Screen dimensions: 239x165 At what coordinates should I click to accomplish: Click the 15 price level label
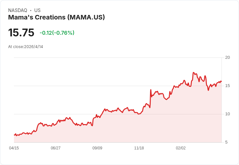tap(228, 86)
